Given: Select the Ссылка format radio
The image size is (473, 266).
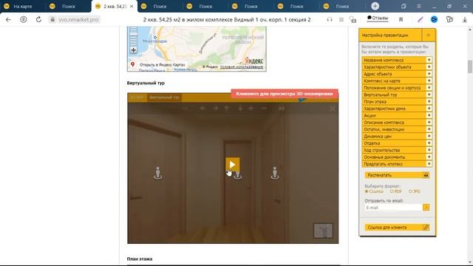Looking at the screenshot, I should [x=367, y=191].
